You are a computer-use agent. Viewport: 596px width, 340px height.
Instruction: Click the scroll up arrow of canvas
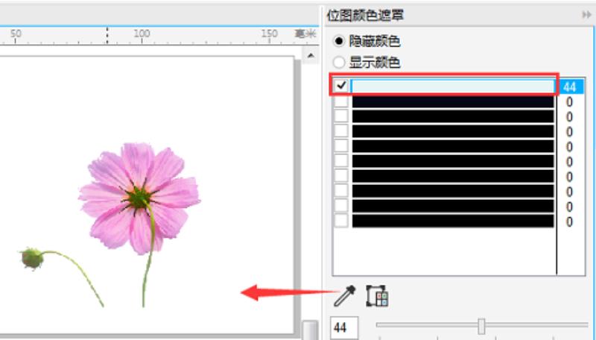point(311,55)
